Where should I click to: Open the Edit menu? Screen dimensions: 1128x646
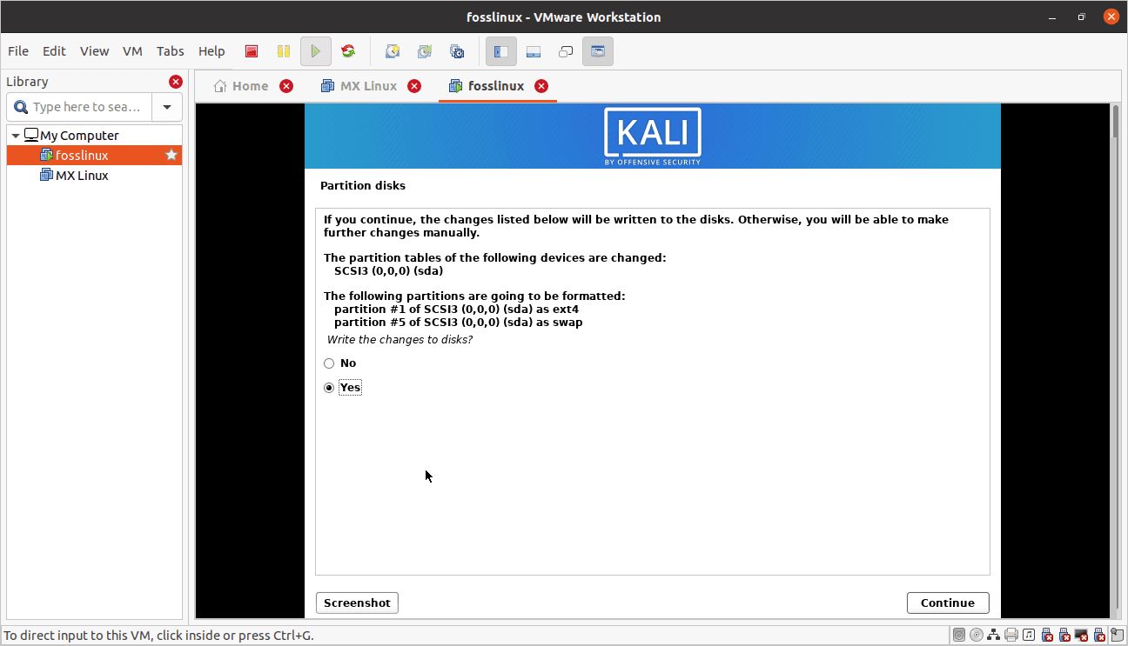pyautogui.click(x=54, y=51)
